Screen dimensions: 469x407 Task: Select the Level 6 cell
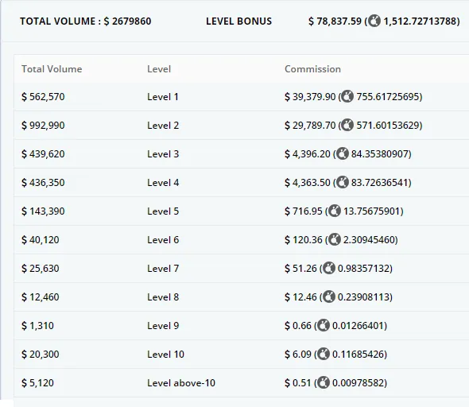pyautogui.click(x=163, y=239)
